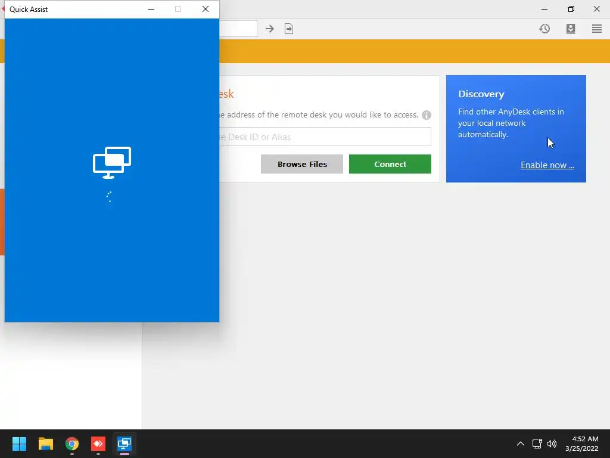Show info about remote desk address
Viewport: 610px width, 458px height.
427,115
